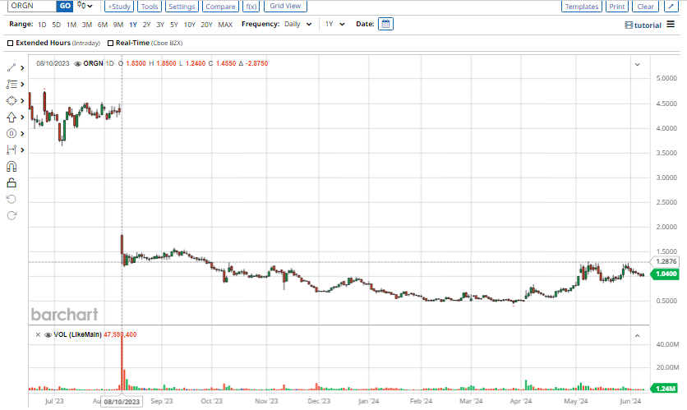The image size is (687, 410).
Task: Collapse the volume pane with chevron
Action: 638,335
